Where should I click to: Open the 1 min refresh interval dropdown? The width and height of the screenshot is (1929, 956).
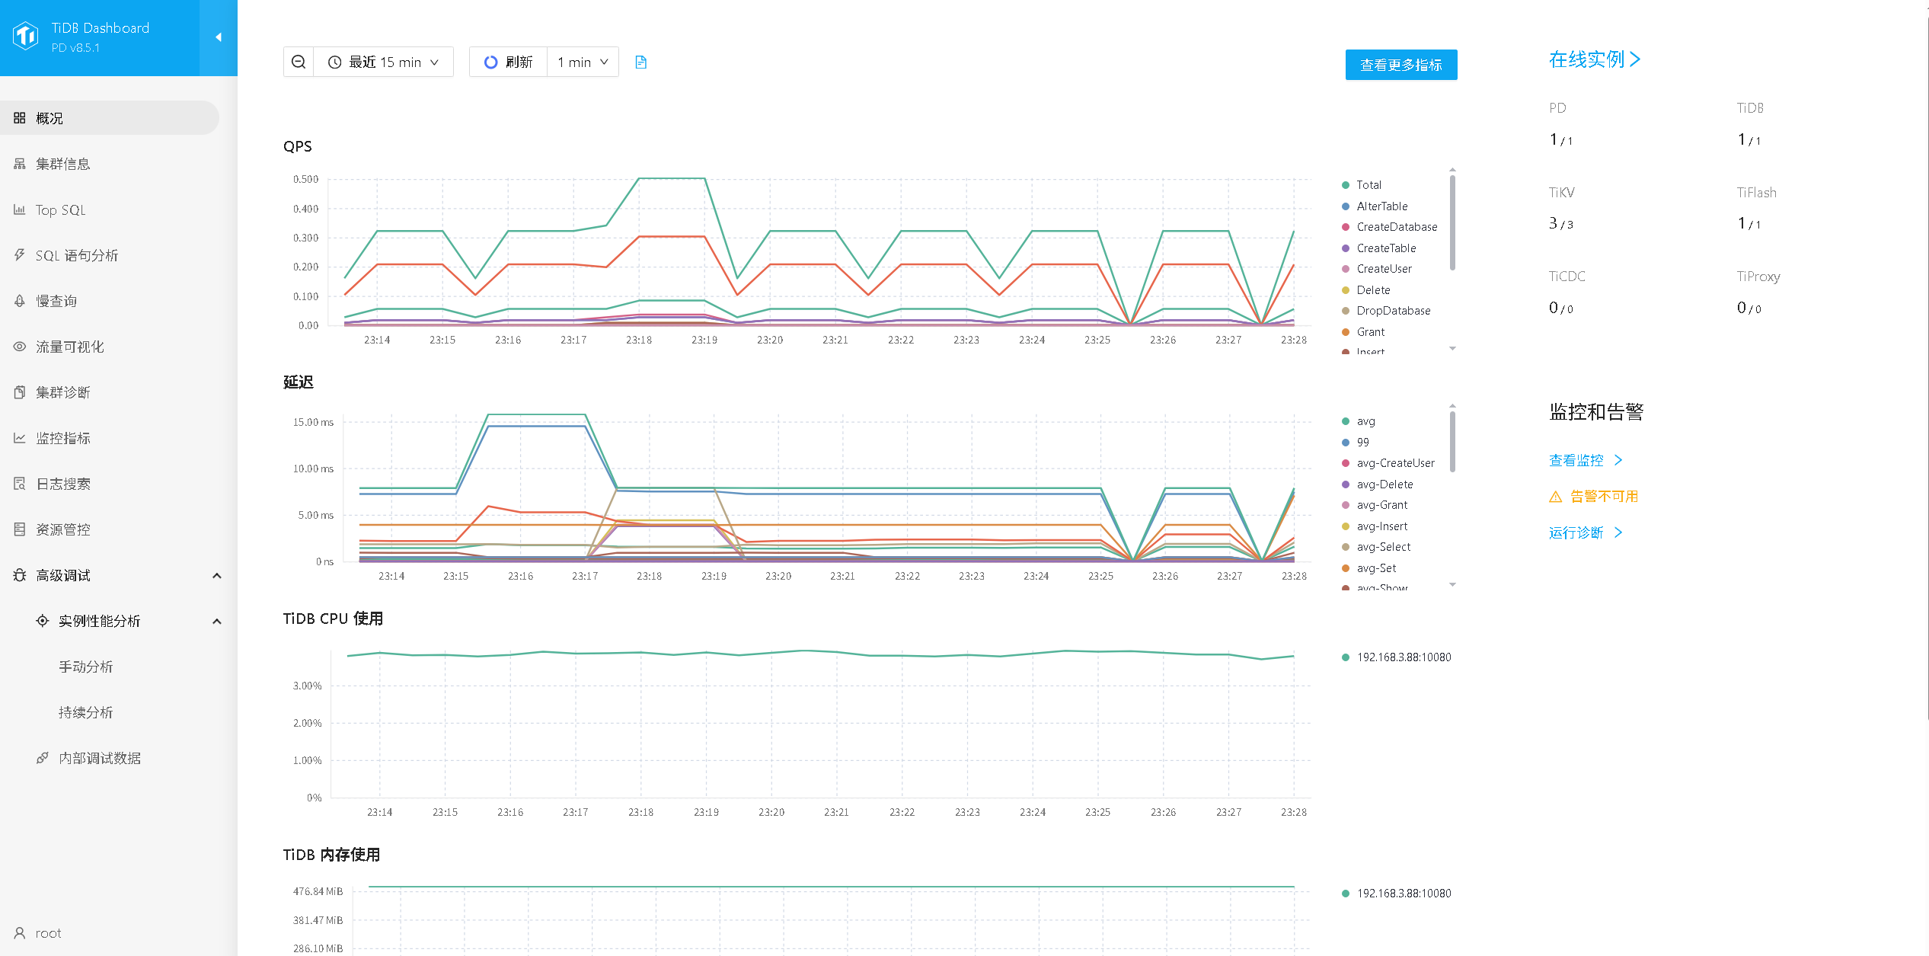(x=583, y=62)
